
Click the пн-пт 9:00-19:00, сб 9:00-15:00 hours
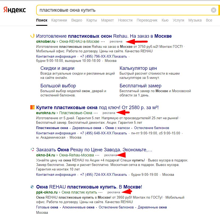tap(156, 133)
